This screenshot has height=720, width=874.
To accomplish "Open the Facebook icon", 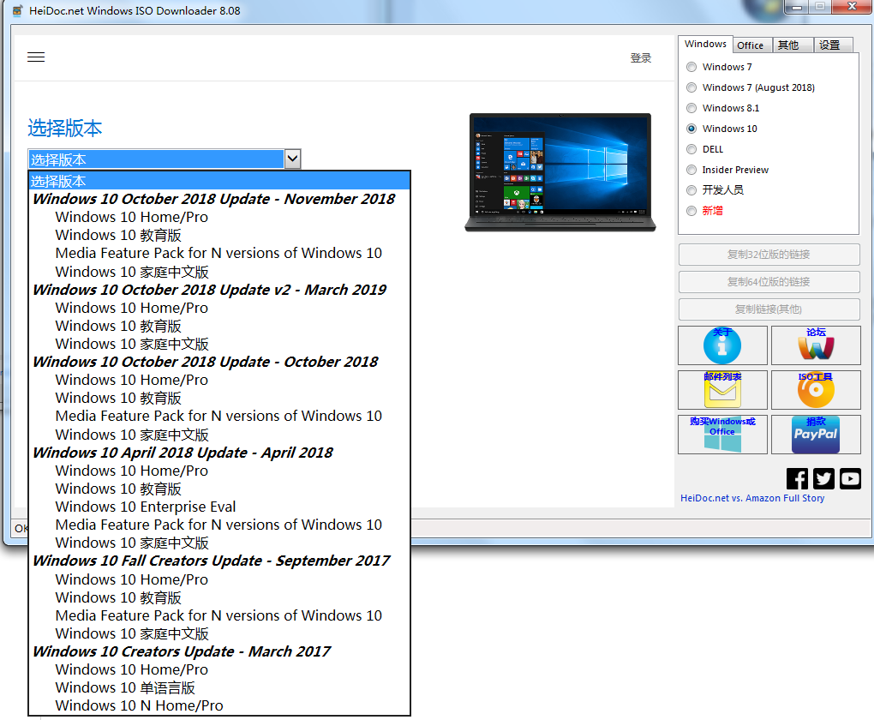I will pyautogui.click(x=797, y=478).
